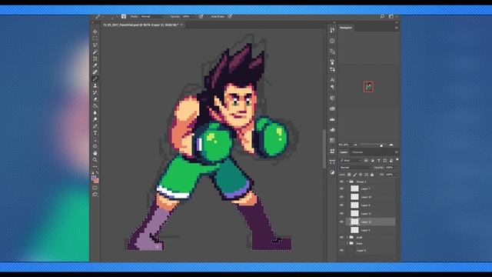Screen dimensions: 492x277
Task: Select the Eyedropper tool
Action: pyautogui.click(x=95, y=65)
